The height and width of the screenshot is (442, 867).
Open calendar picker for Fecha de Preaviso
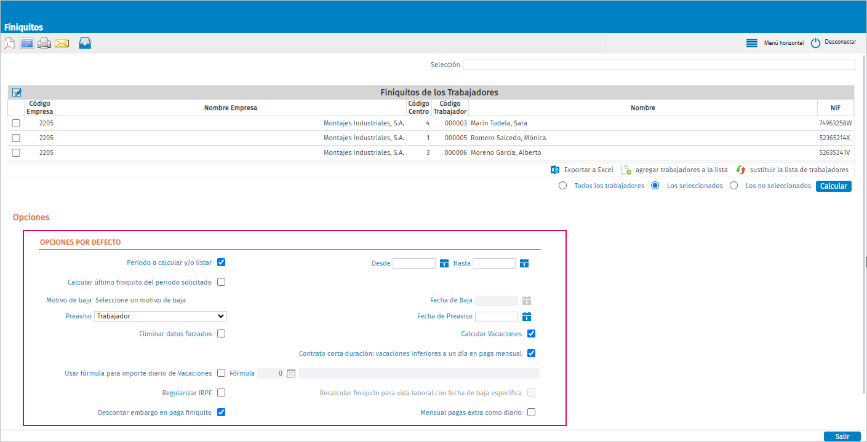(x=526, y=317)
